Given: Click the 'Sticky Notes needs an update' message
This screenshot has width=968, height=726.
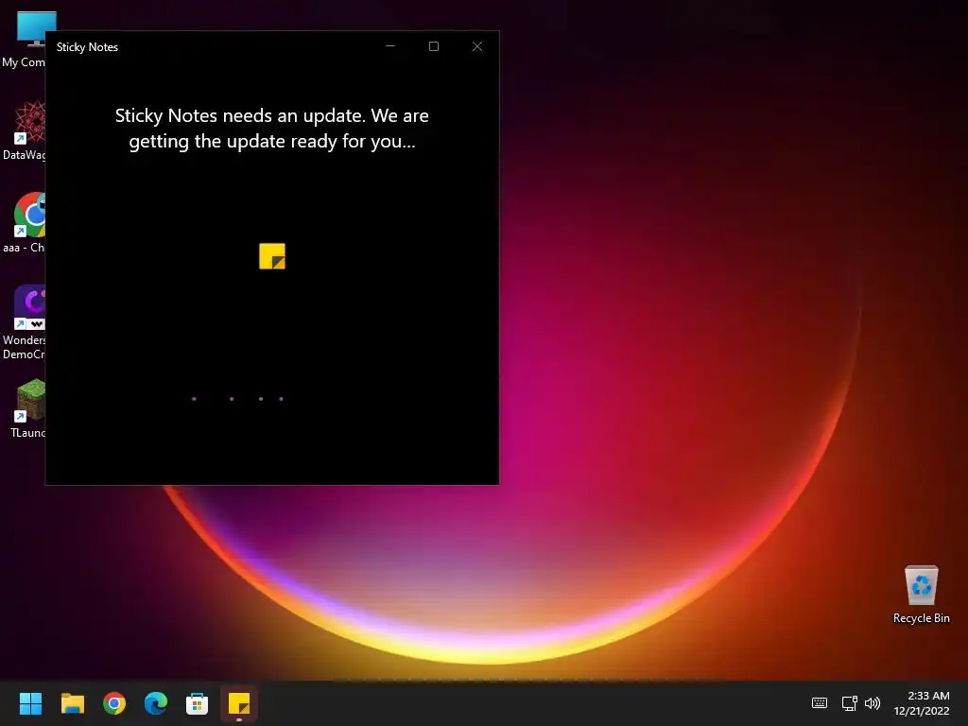Looking at the screenshot, I should click(x=272, y=129).
